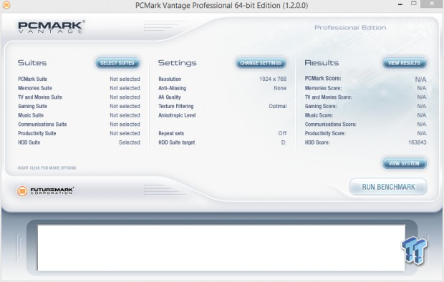The width and height of the screenshot is (444, 282).
Task: Click the white output panel at bottom
Action: [221, 248]
